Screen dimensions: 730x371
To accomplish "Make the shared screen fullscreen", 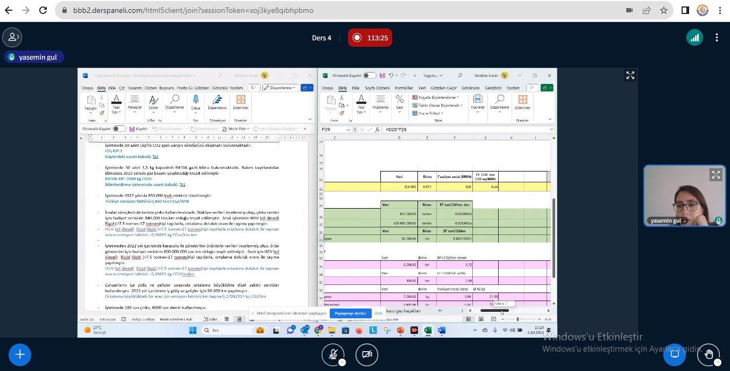I will [630, 76].
